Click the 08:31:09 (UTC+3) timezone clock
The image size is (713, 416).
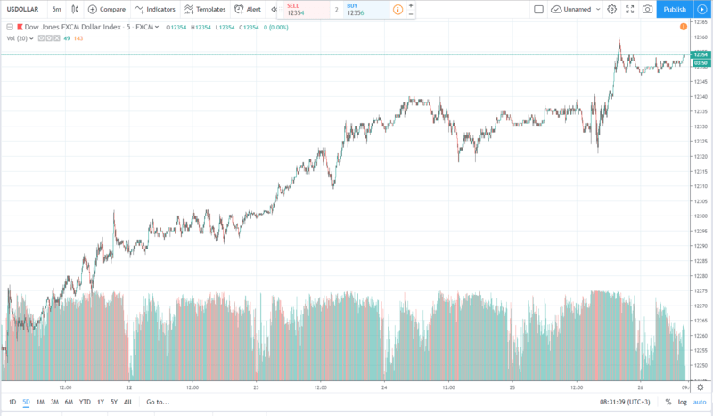click(x=625, y=402)
